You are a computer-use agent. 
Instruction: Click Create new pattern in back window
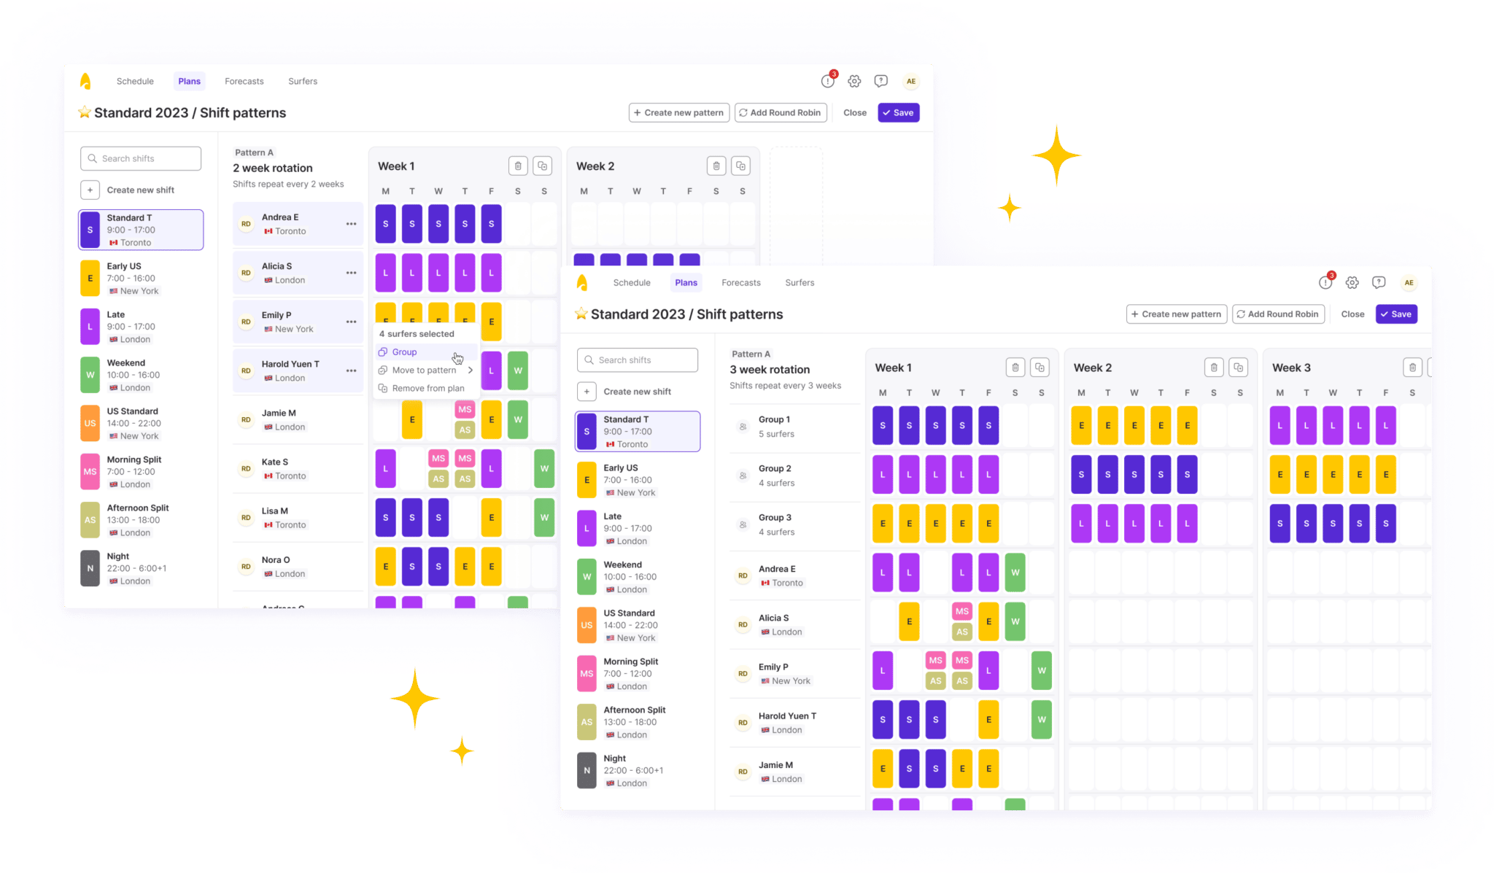click(x=679, y=112)
